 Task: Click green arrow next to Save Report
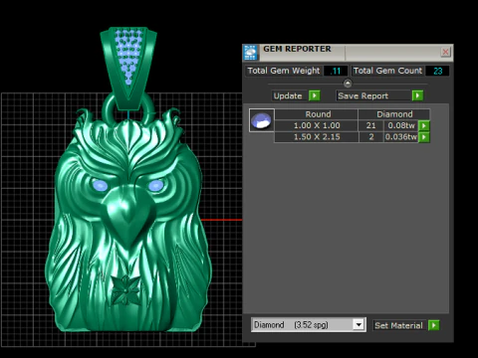pos(417,95)
